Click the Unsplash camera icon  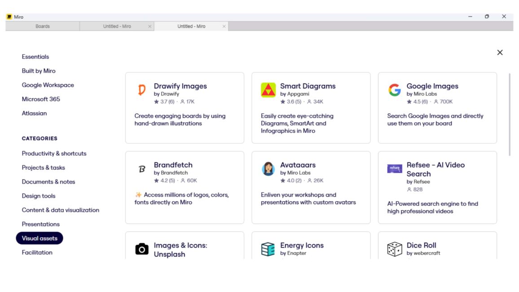click(x=142, y=249)
